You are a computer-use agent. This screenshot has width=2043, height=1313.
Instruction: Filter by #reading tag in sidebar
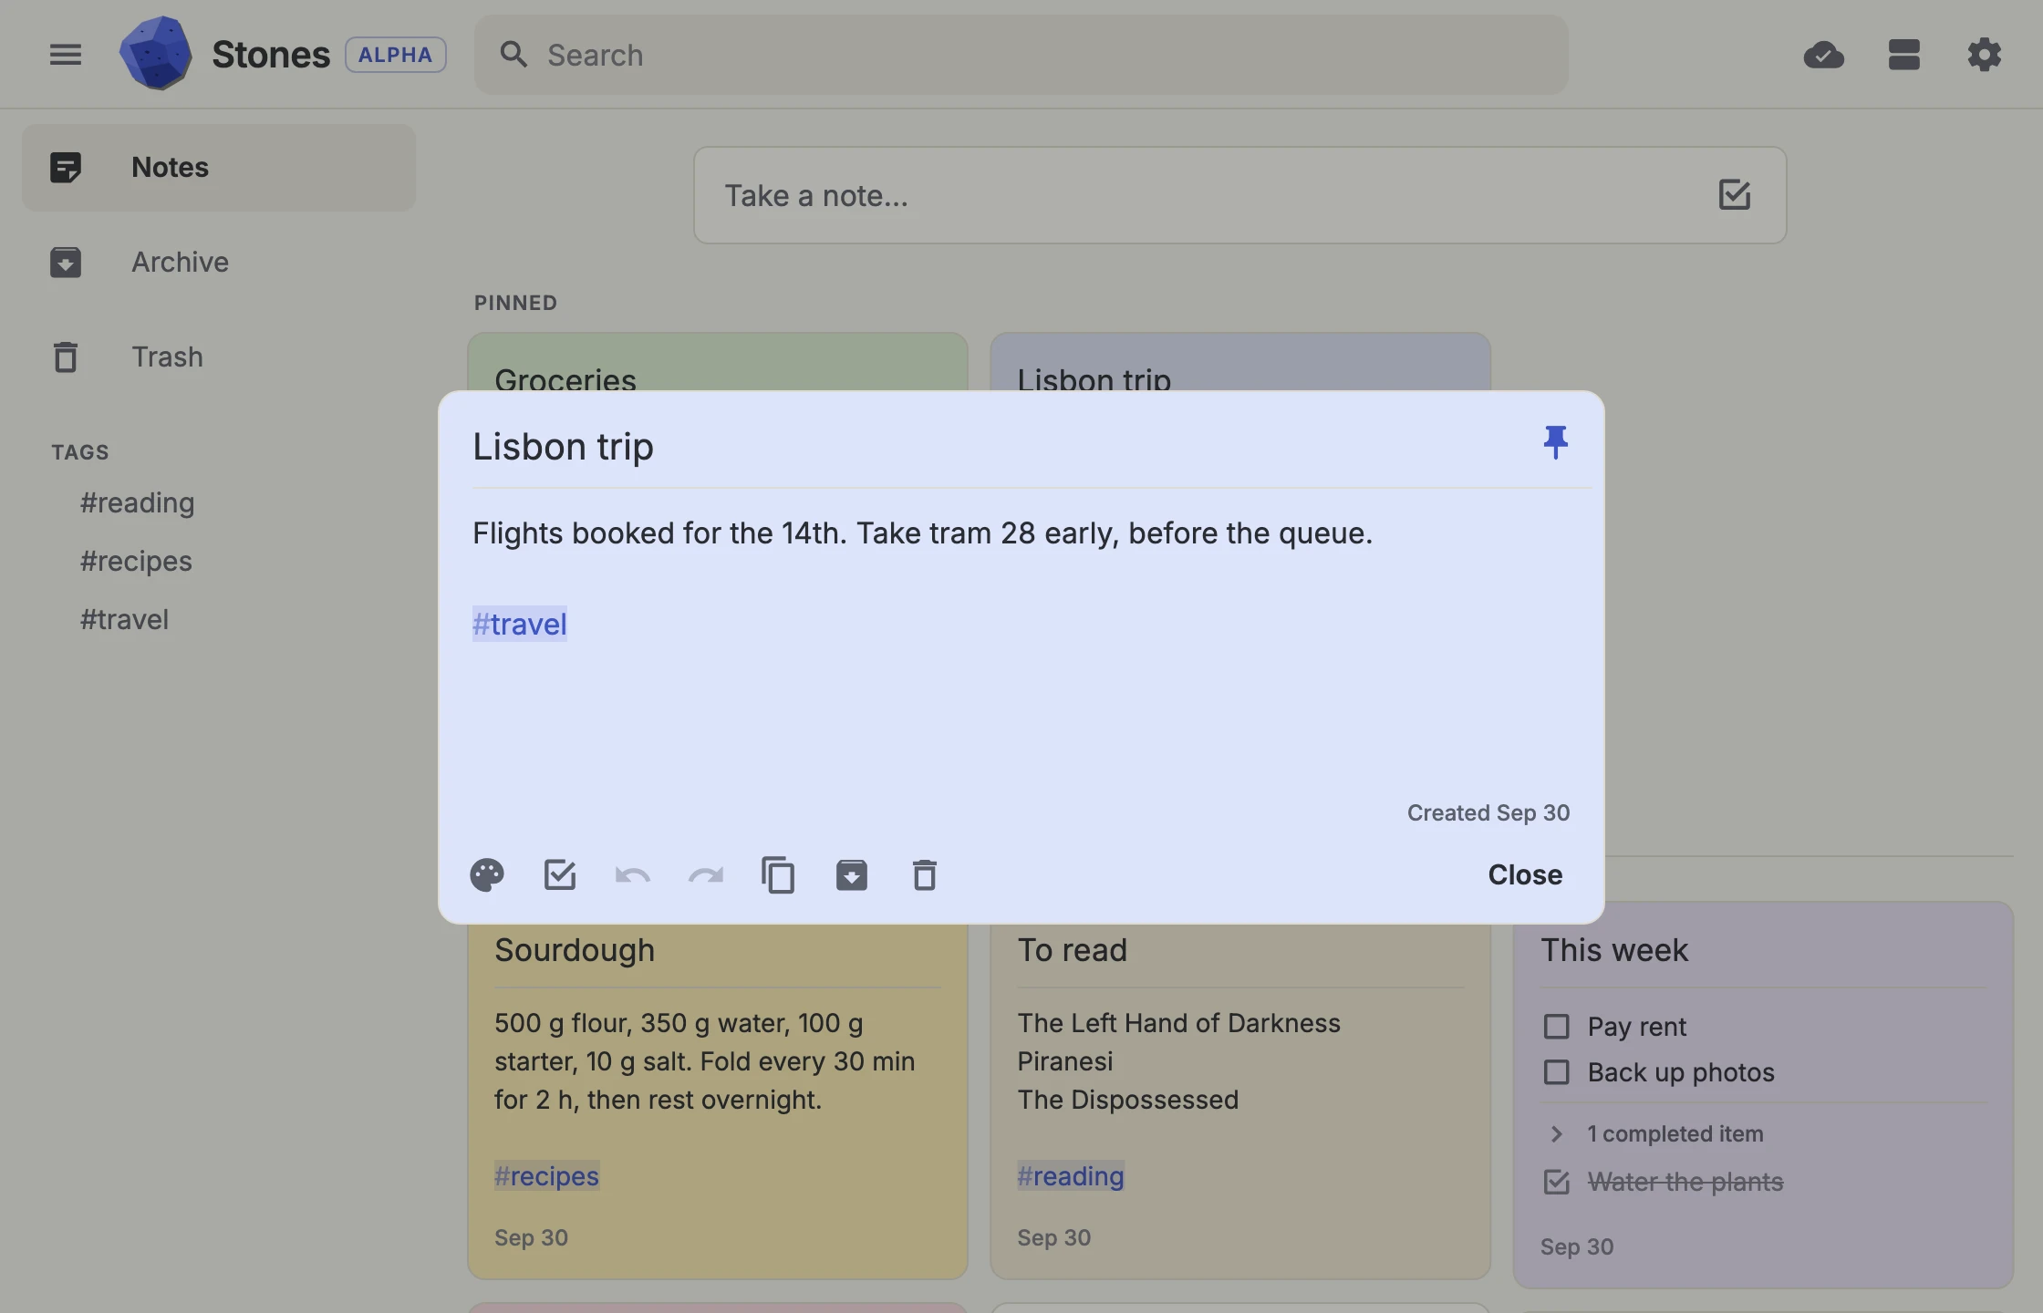pyautogui.click(x=137, y=503)
